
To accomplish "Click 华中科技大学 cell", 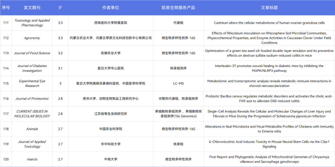I will tap(111, 144).
